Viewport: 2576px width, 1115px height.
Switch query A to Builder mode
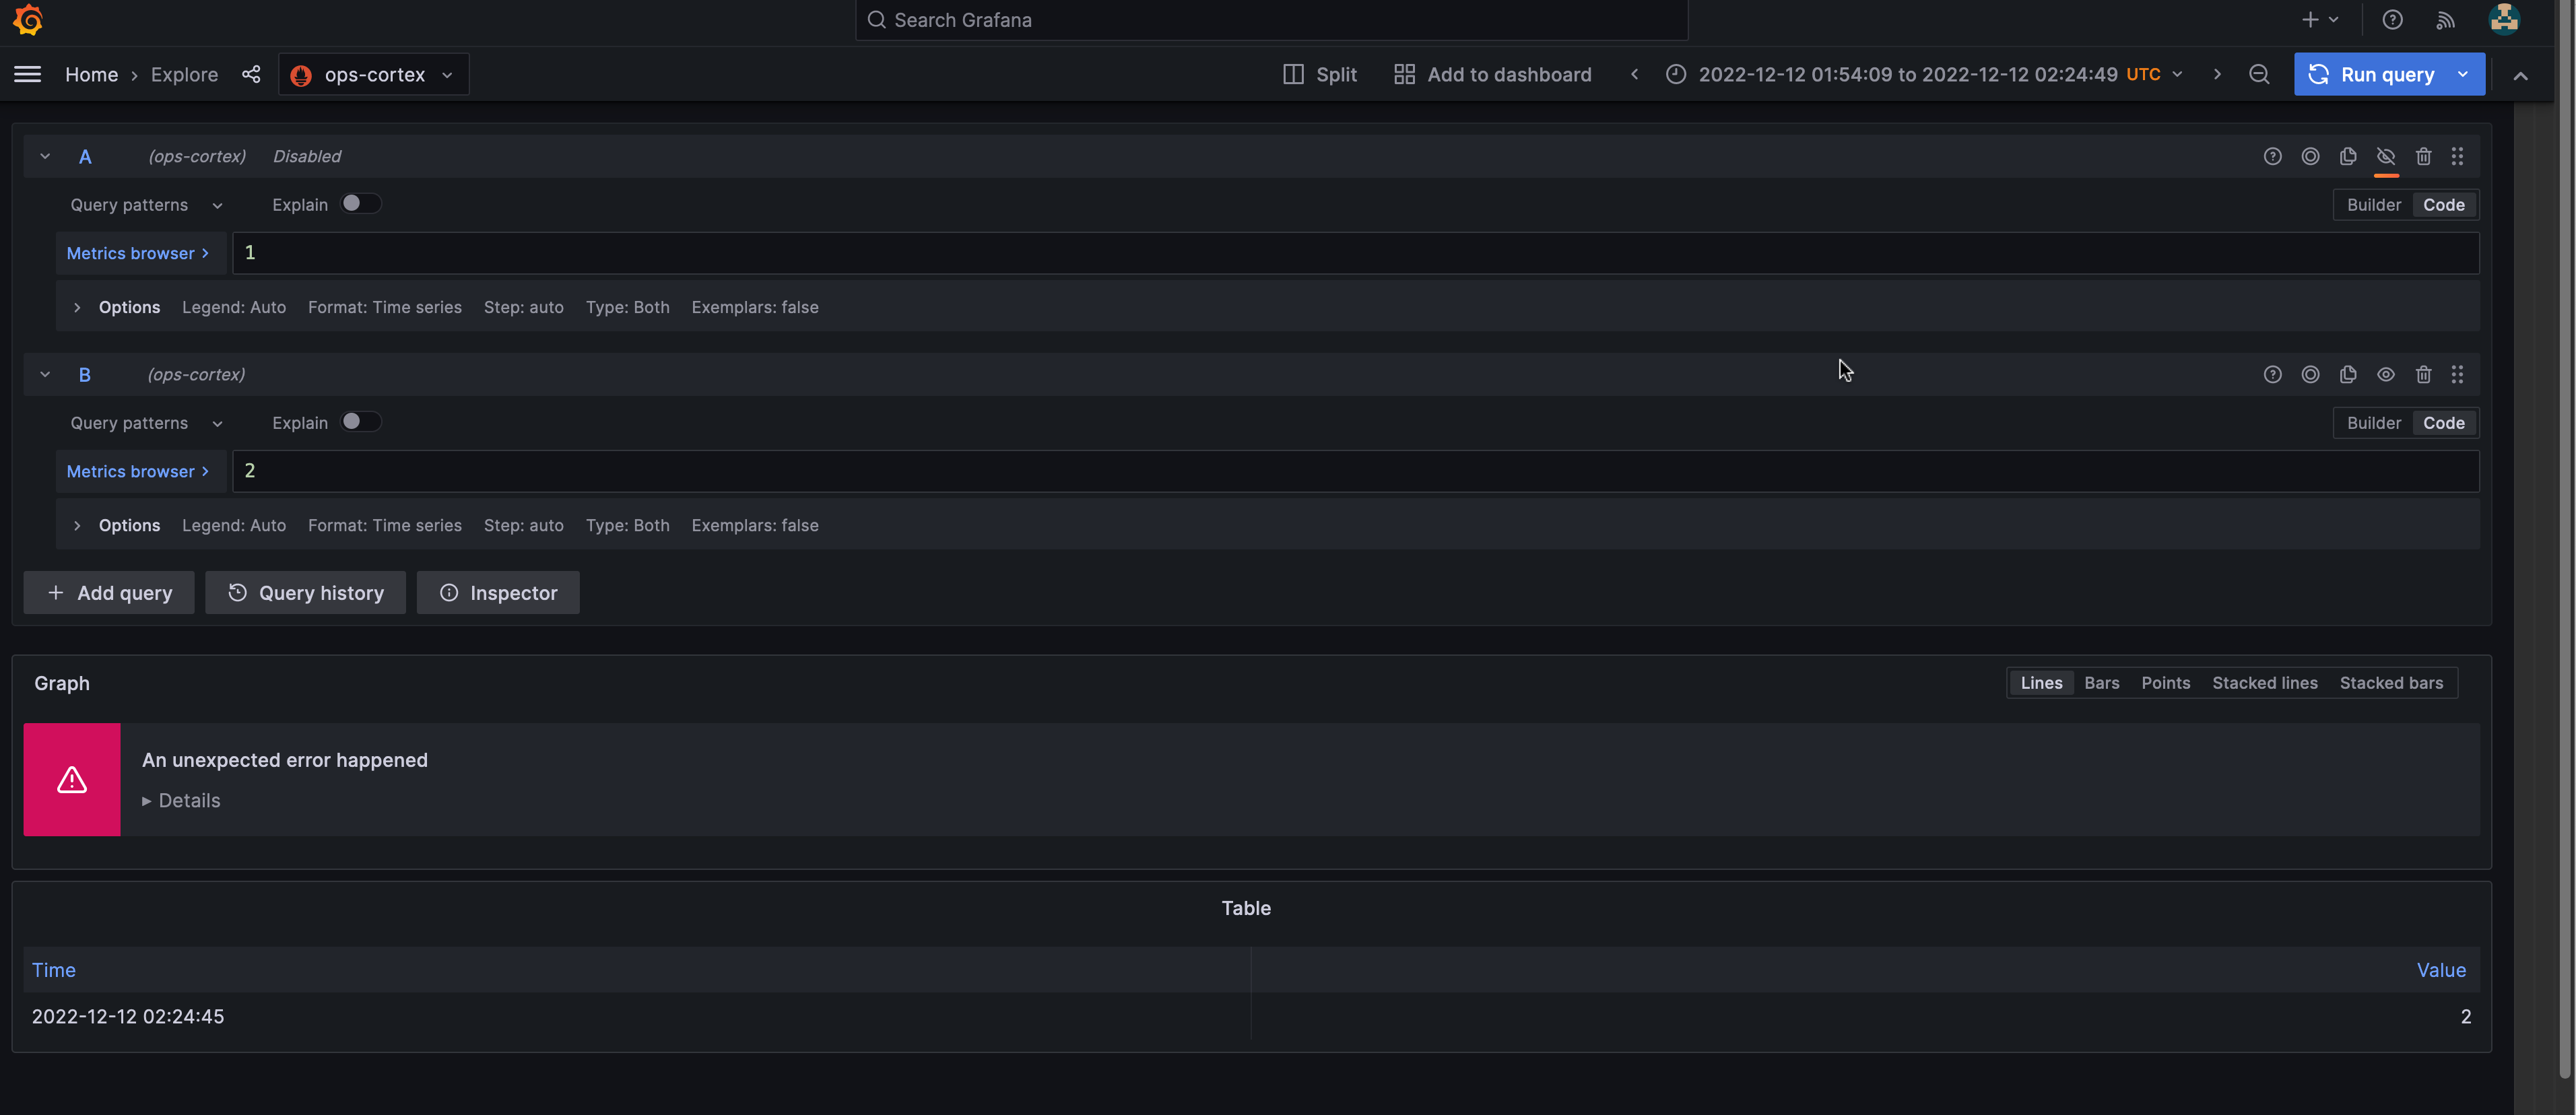point(2374,204)
